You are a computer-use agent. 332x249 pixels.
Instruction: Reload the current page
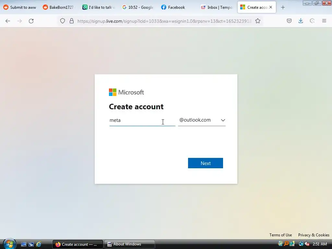point(31,21)
